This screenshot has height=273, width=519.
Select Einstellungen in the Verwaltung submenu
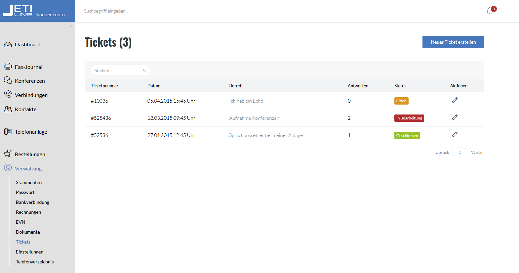click(29, 252)
